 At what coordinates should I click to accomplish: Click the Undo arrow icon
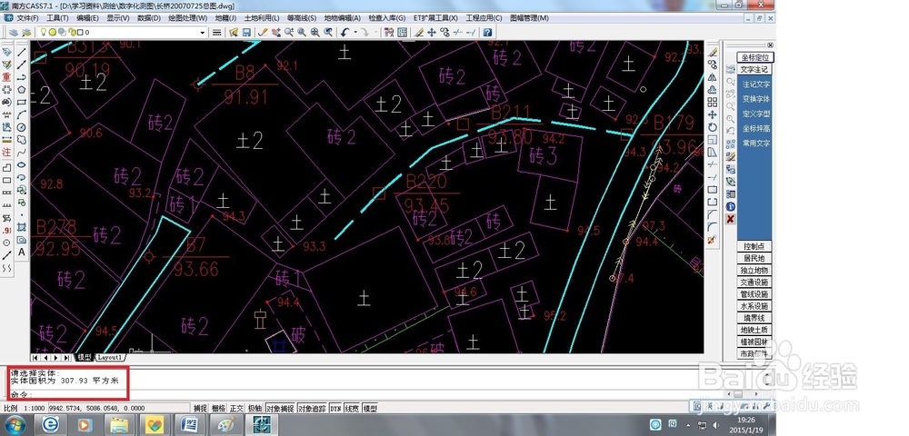pos(345,33)
